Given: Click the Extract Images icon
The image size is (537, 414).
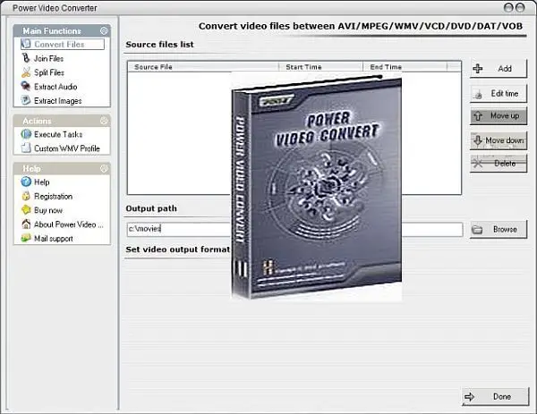Looking at the screenshot, I should (26, 100).
